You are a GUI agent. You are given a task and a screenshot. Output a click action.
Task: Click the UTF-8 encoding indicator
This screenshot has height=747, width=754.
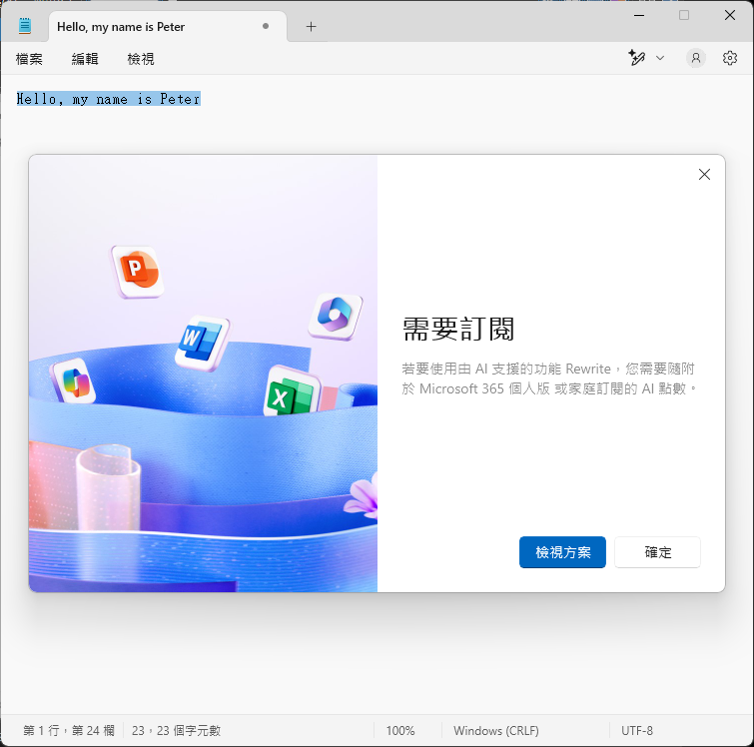(637, 731)
